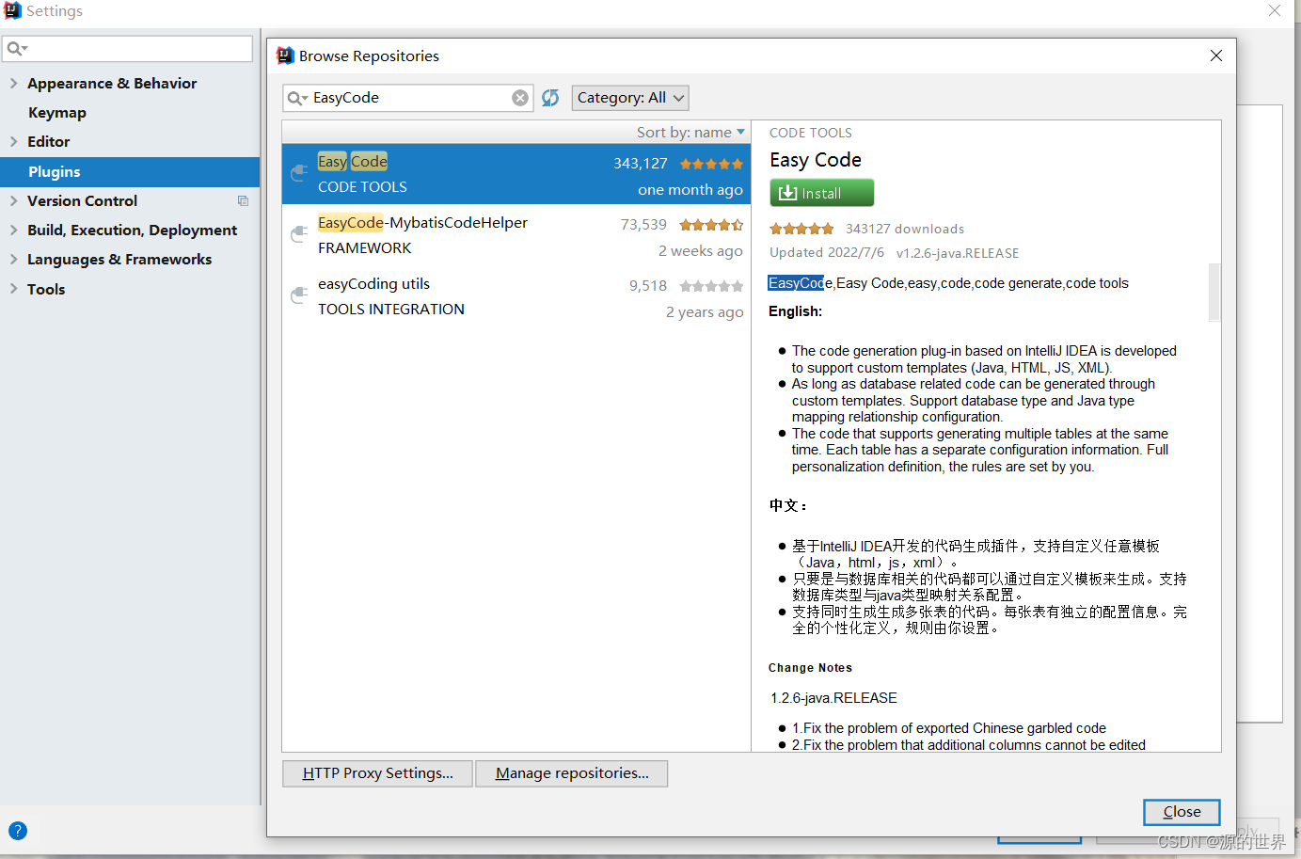Image resolution: width=1301 pixels, height=859 pixels.
Task: Click the detail pane star rating
Action: (801, 229)
